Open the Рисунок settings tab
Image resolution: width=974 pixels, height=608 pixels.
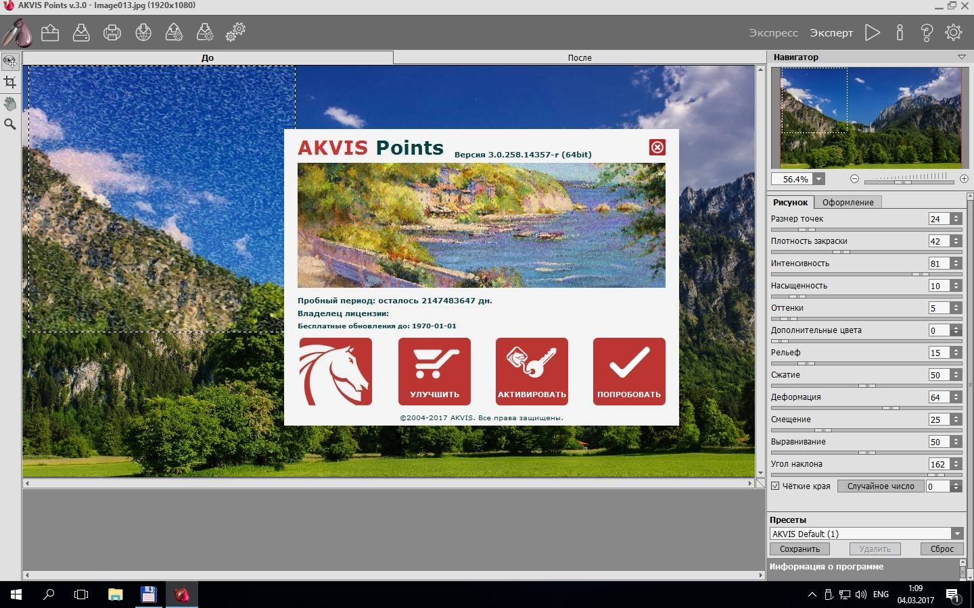point(790,202)
